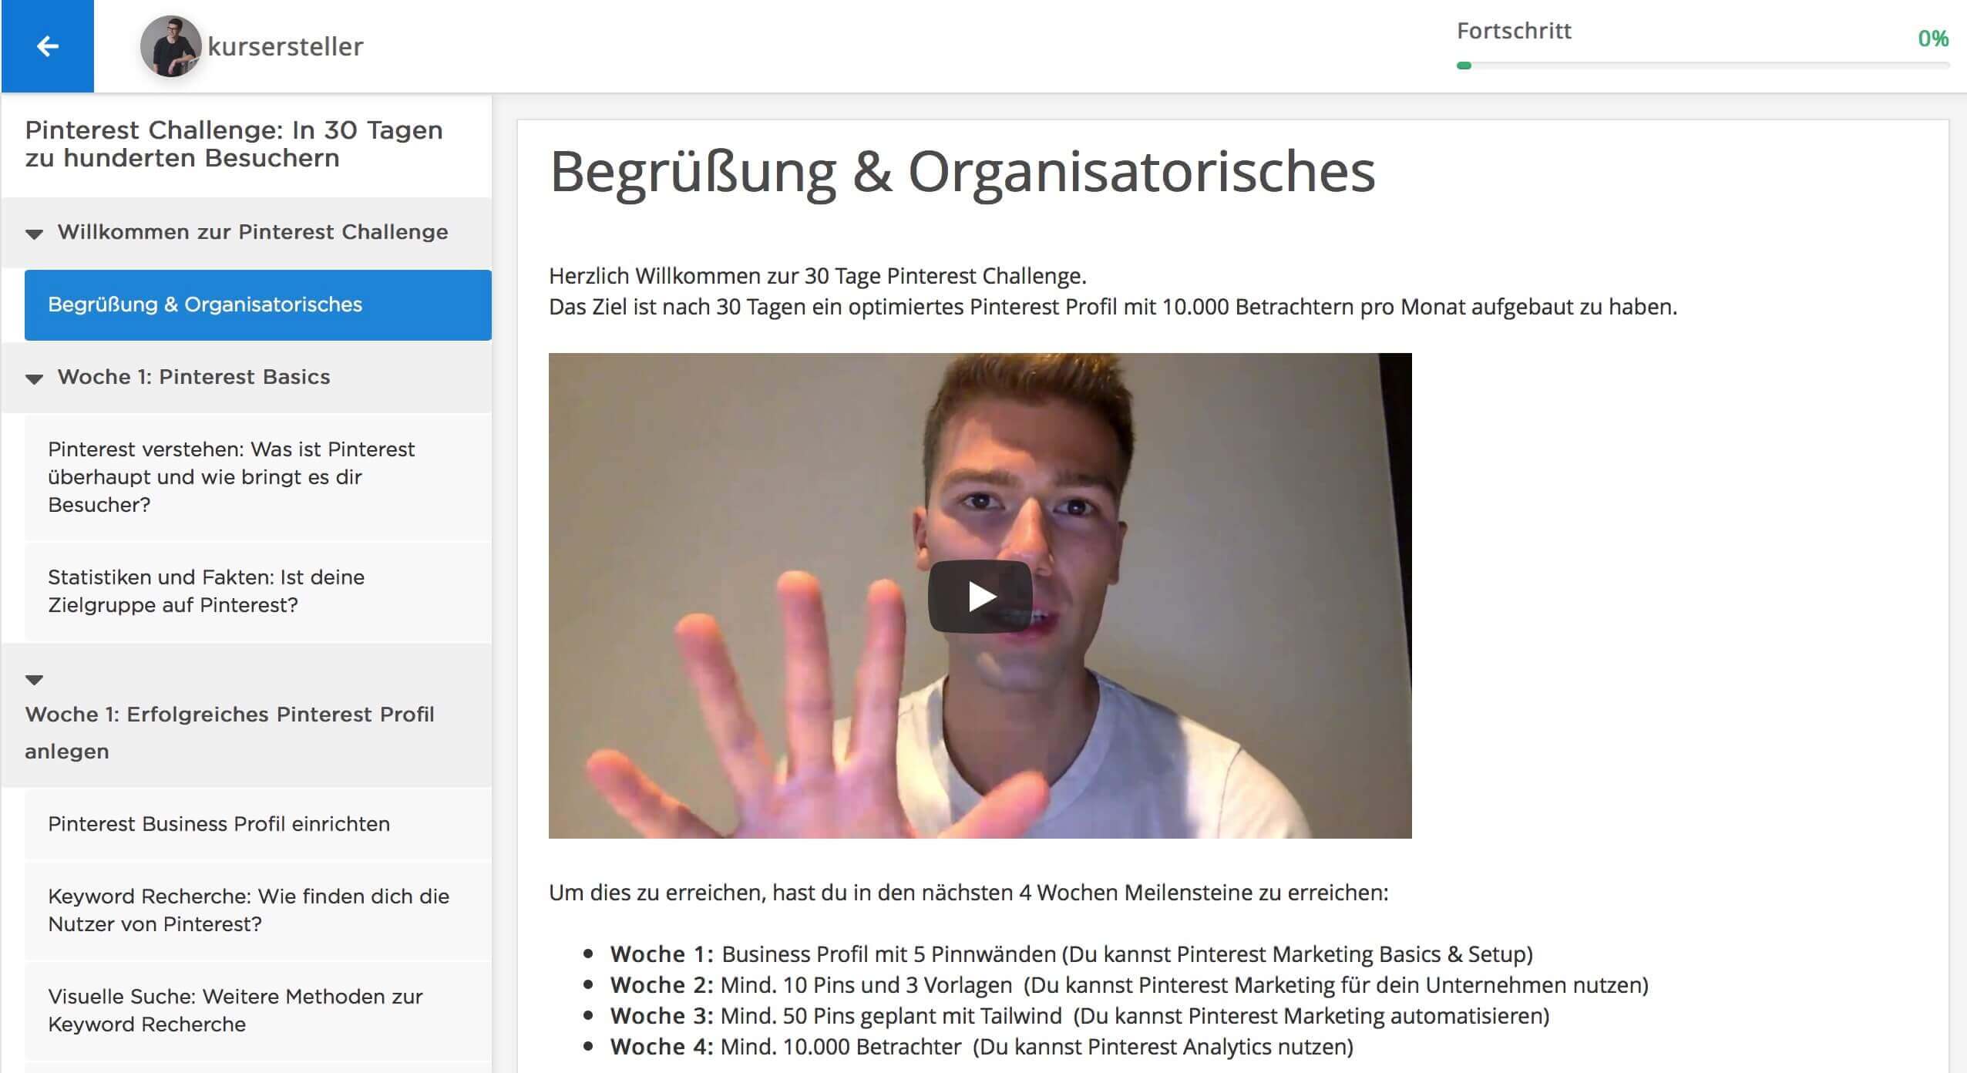This screenshot has width=1967, height=1073.
Task: Open Pinterest verstehen lesson
Action: (x=258, y=476)
